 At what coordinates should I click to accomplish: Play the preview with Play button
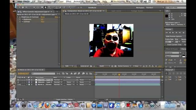tap(173, 33)
